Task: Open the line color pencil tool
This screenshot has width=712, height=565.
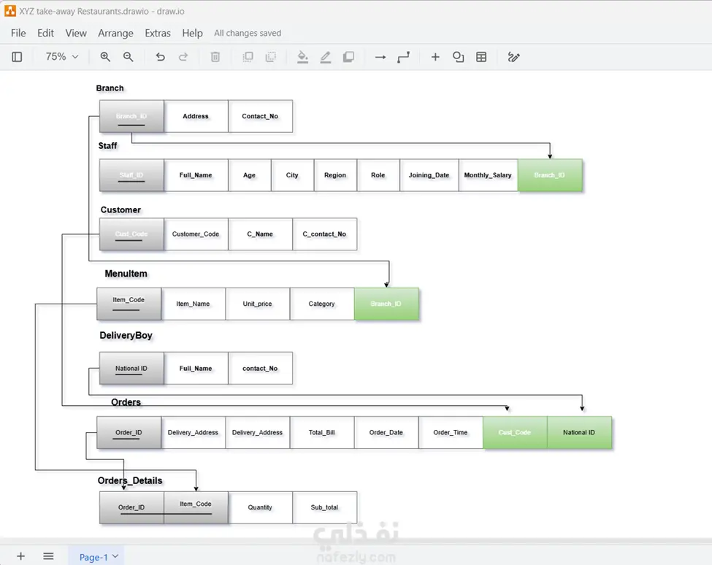Action: (326, 57)
